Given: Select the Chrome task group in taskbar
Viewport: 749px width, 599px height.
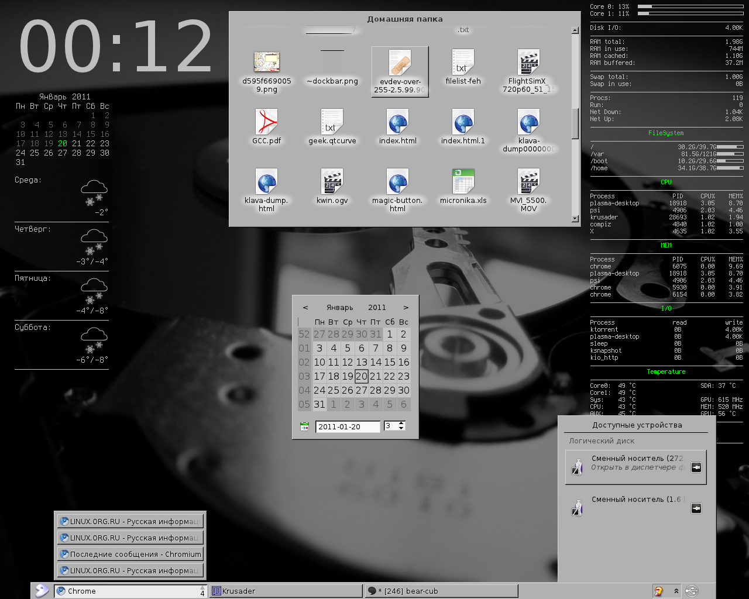Looking at the screenshot, I should coord(130,591).
